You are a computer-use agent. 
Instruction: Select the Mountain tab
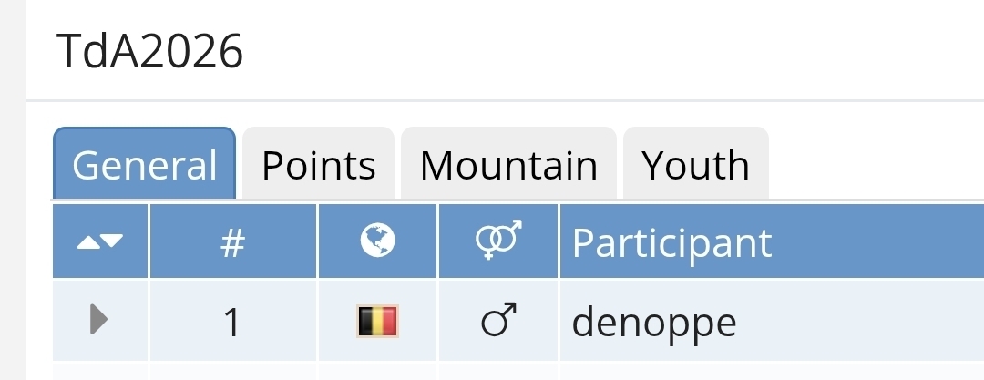(508, 165)
